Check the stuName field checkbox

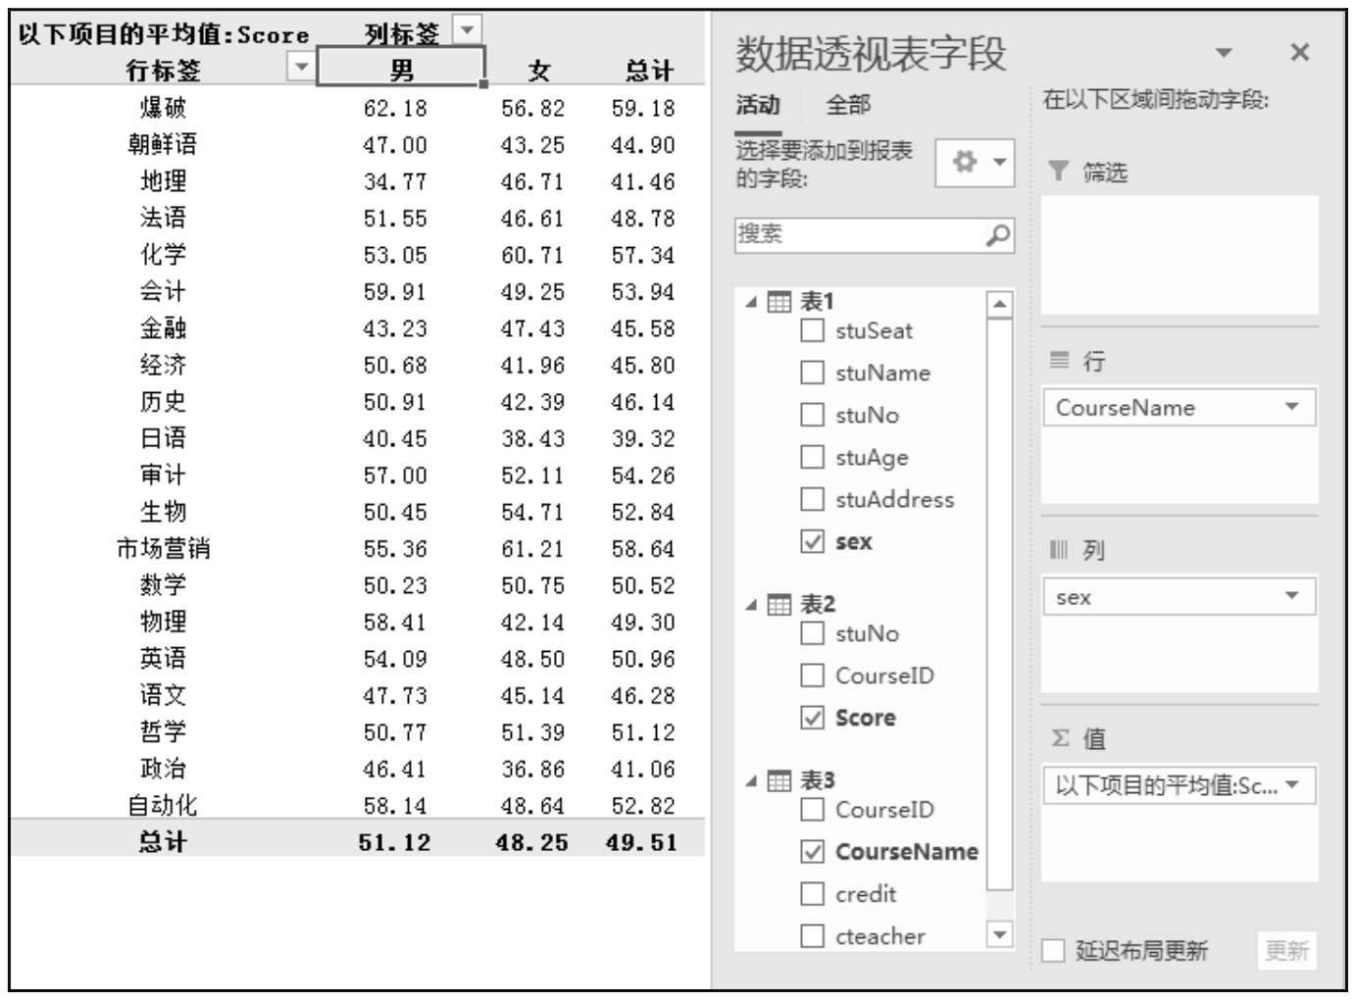[812, 373]
